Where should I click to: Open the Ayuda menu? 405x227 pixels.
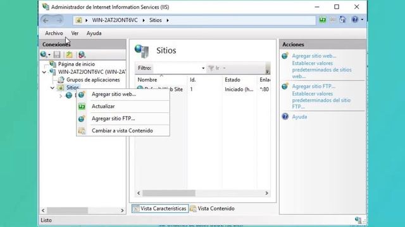[x=94, y=33]
